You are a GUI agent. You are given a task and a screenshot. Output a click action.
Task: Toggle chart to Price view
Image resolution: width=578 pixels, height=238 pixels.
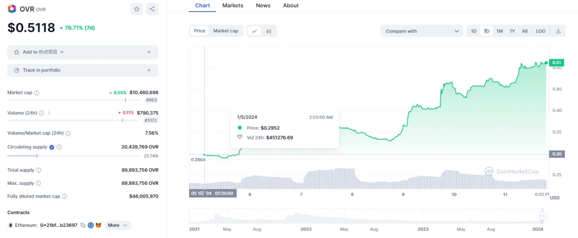(200, 31)
